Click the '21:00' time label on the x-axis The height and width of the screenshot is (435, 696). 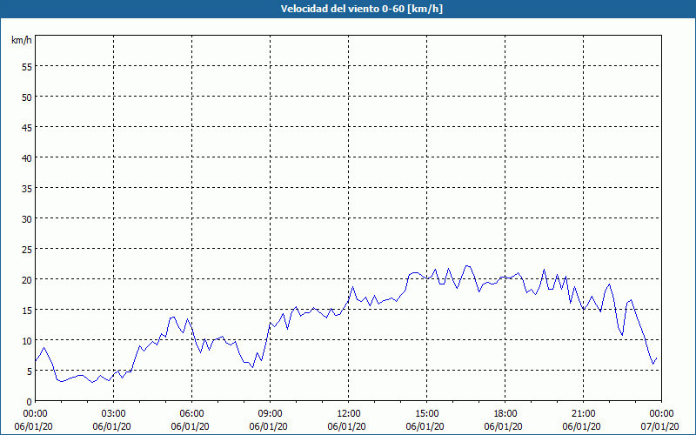583,414
